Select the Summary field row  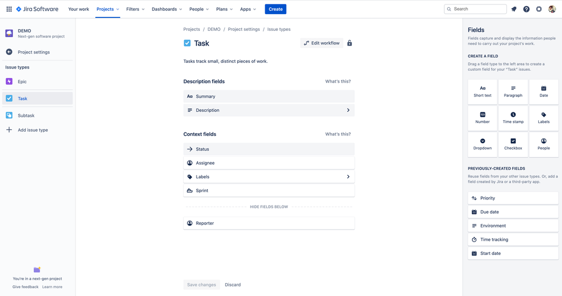tap(269, 96)
